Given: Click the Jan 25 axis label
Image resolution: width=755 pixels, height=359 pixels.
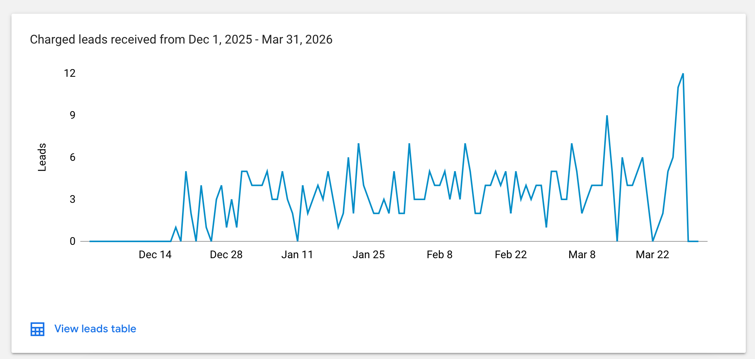Looking at the screenshot, I should [369, 255].
